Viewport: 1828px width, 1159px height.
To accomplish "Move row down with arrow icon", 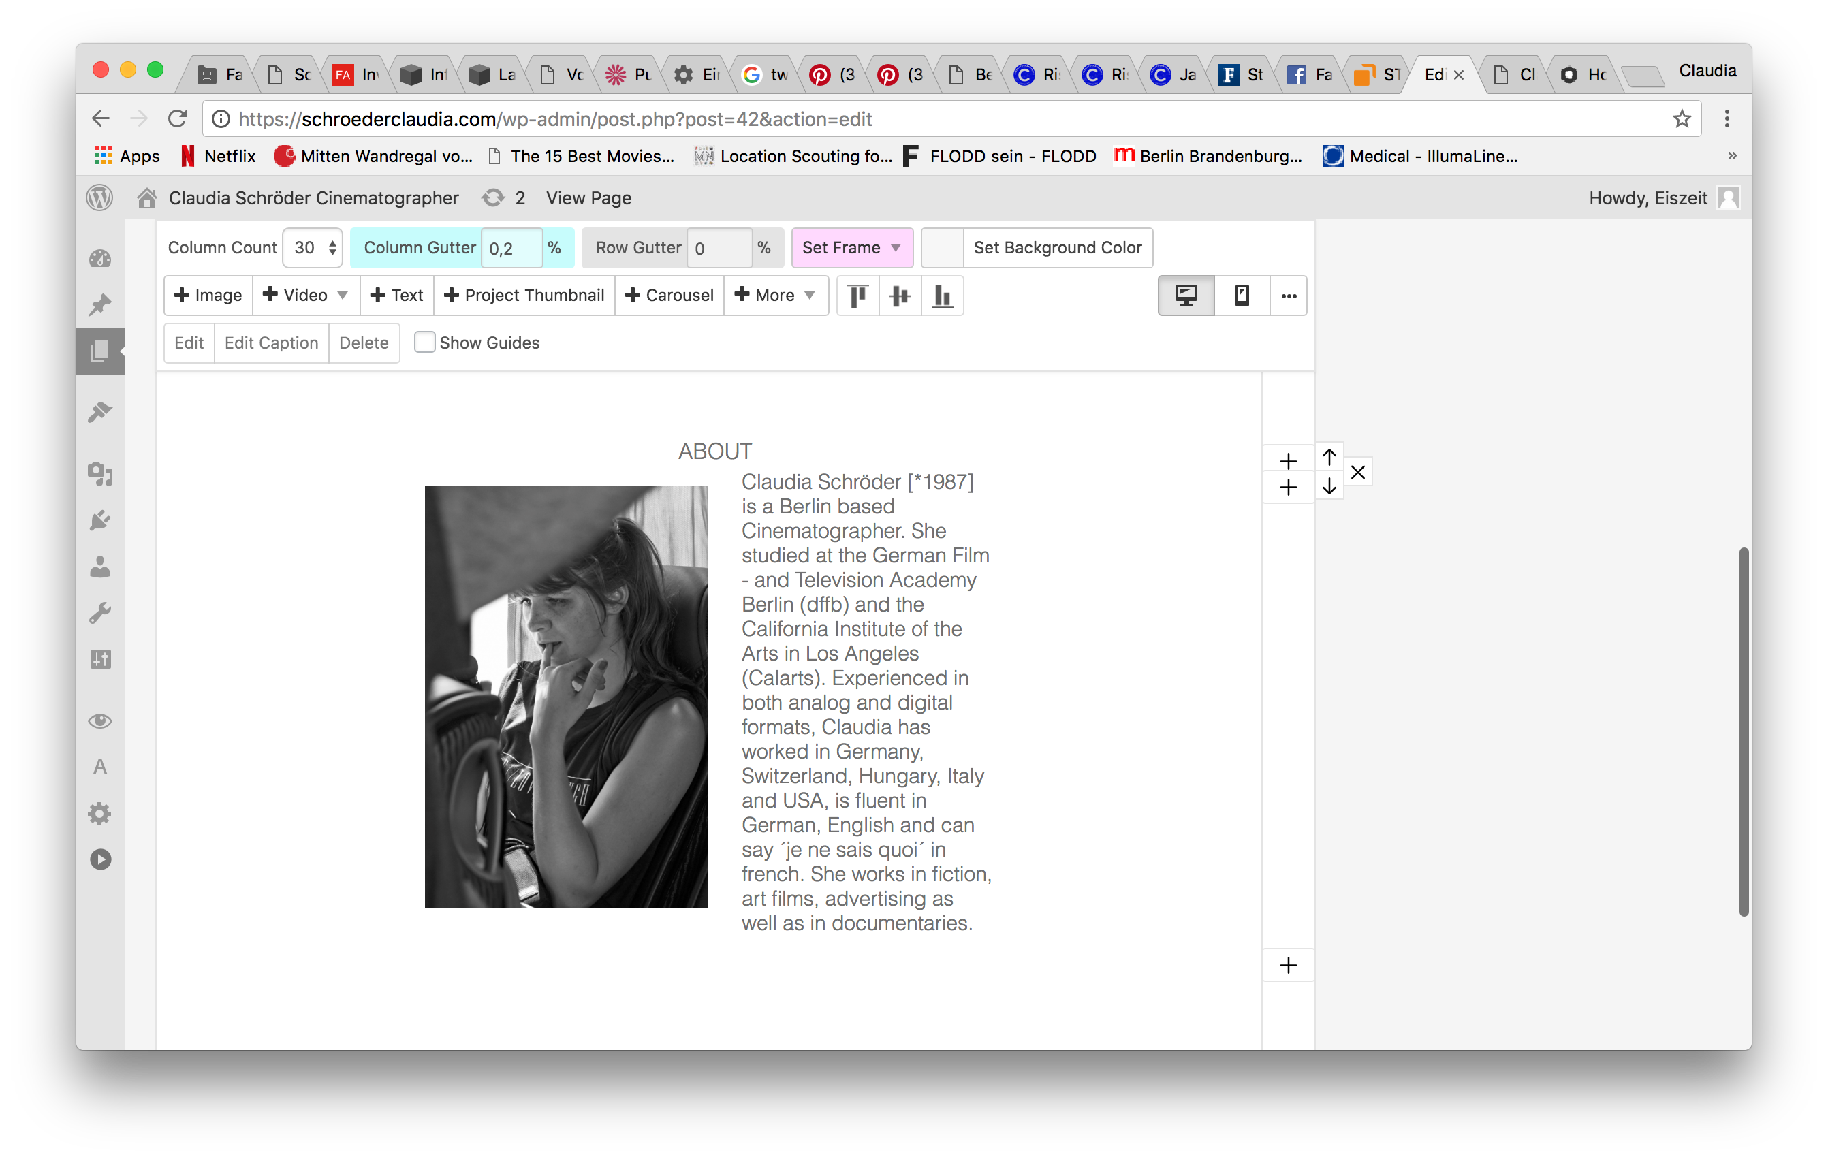I will click(1329, 486).
